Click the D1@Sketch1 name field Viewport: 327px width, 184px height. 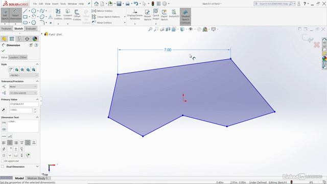pos(24,104)
